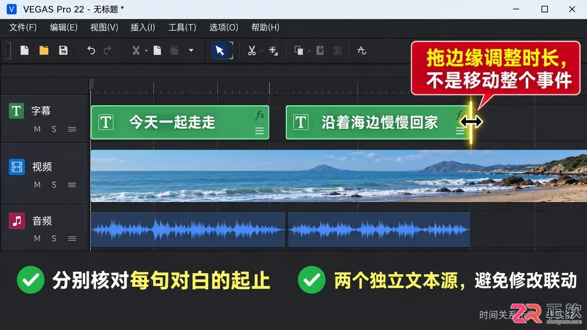Image resolution: width=587 pixels, height=330 pixels.
Task: Click the overlapping squares toolbar icon
Action: [x=299, y=51]
